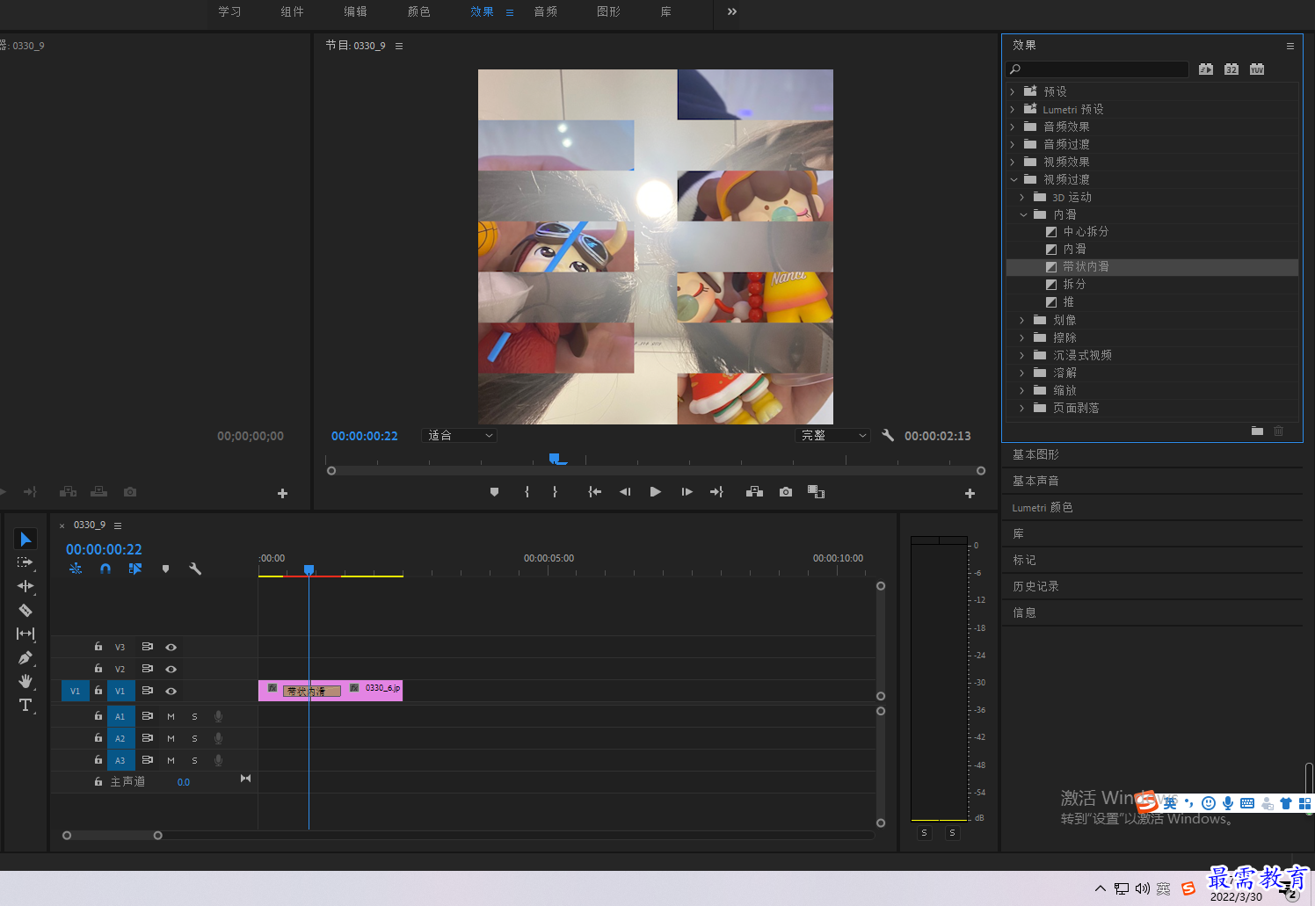The height and width of the screenshot is (906, 1315).
Task: Select the Pen tool
Action: coord(25,657)
